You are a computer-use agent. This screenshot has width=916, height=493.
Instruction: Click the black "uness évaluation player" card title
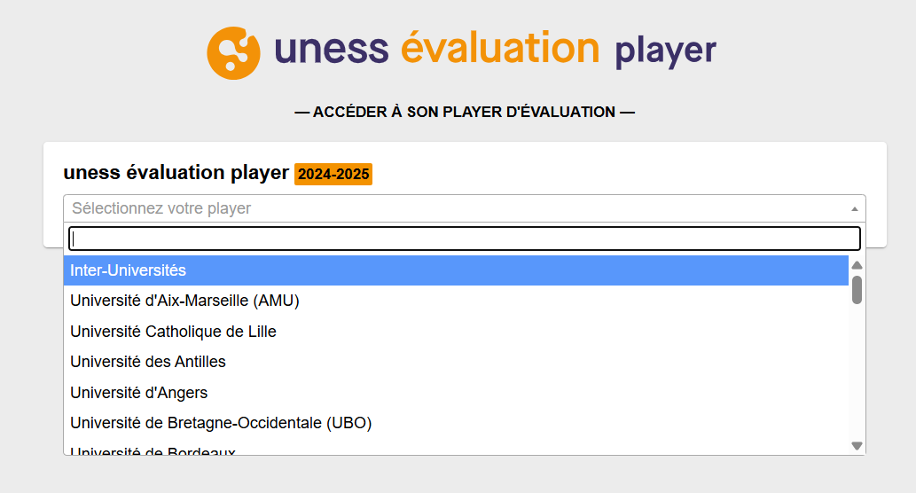[x=176, y=173]
